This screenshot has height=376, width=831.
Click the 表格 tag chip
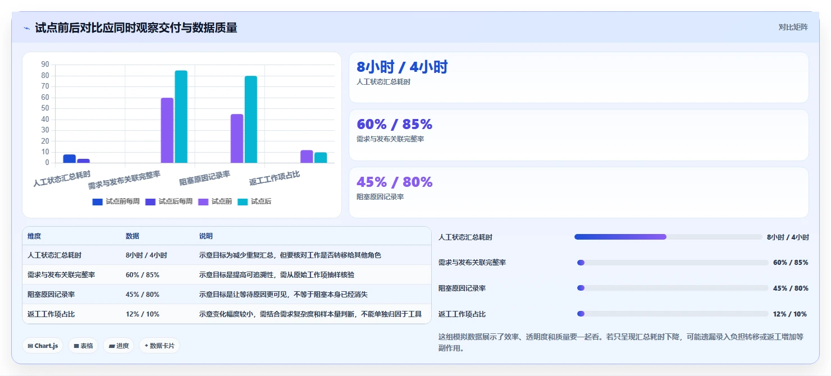(83, 346)
